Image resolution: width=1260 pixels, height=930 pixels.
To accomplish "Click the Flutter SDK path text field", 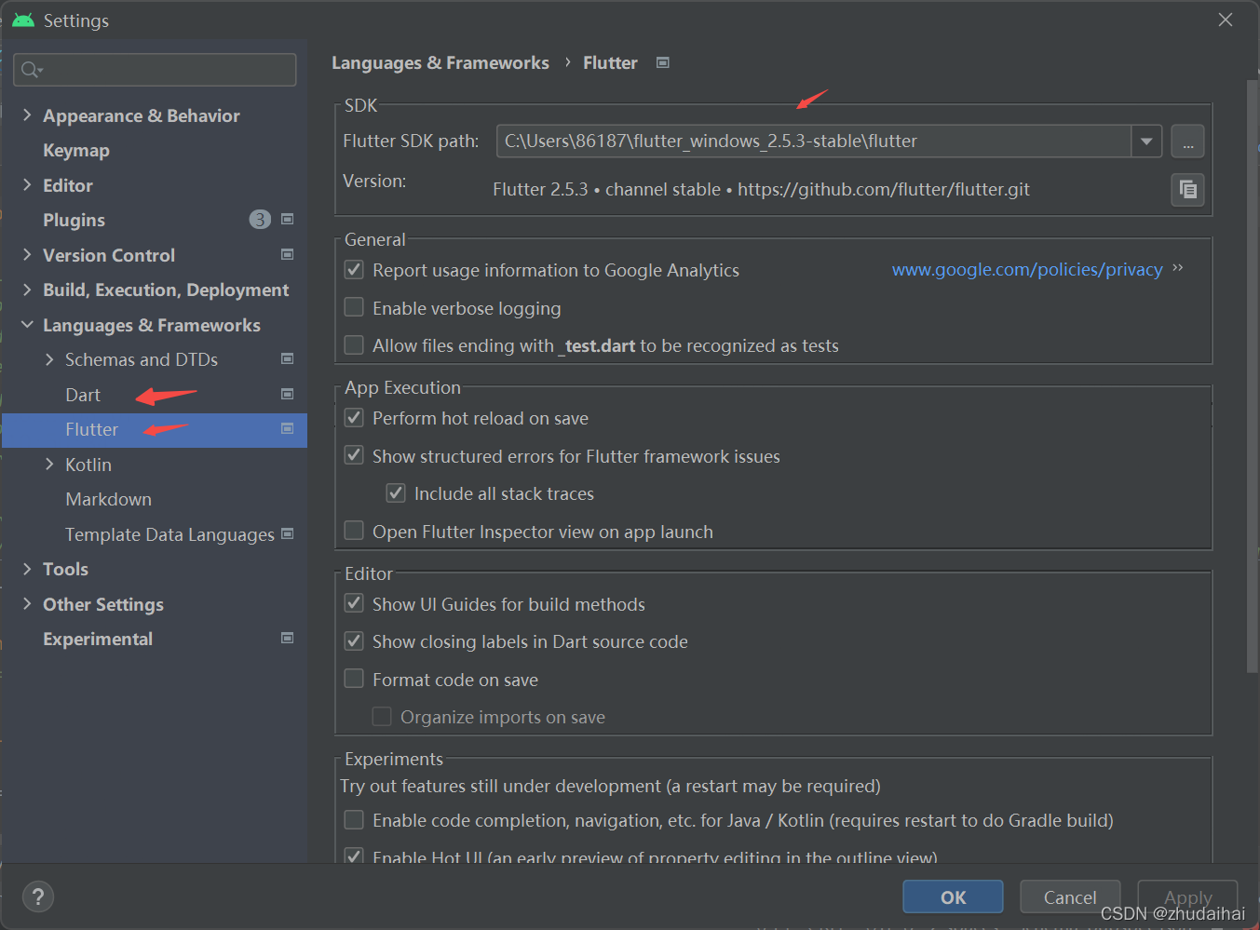I will (x=814, y=142).
